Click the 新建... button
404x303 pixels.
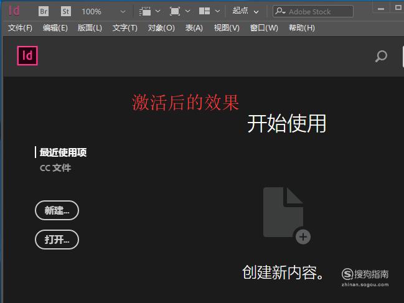coord(57,210)
